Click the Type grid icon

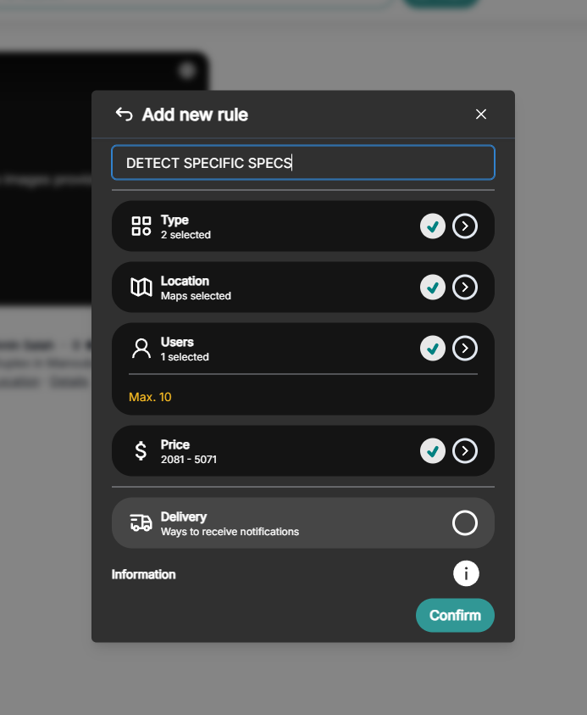coord(141,226)
